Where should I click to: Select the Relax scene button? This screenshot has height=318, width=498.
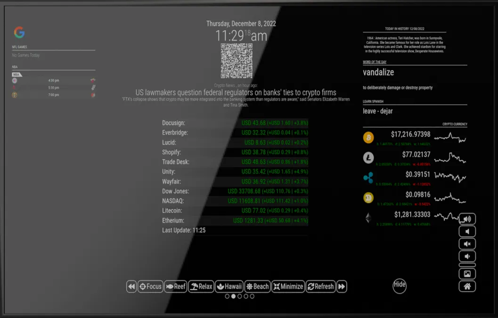(x=201, y=286)
